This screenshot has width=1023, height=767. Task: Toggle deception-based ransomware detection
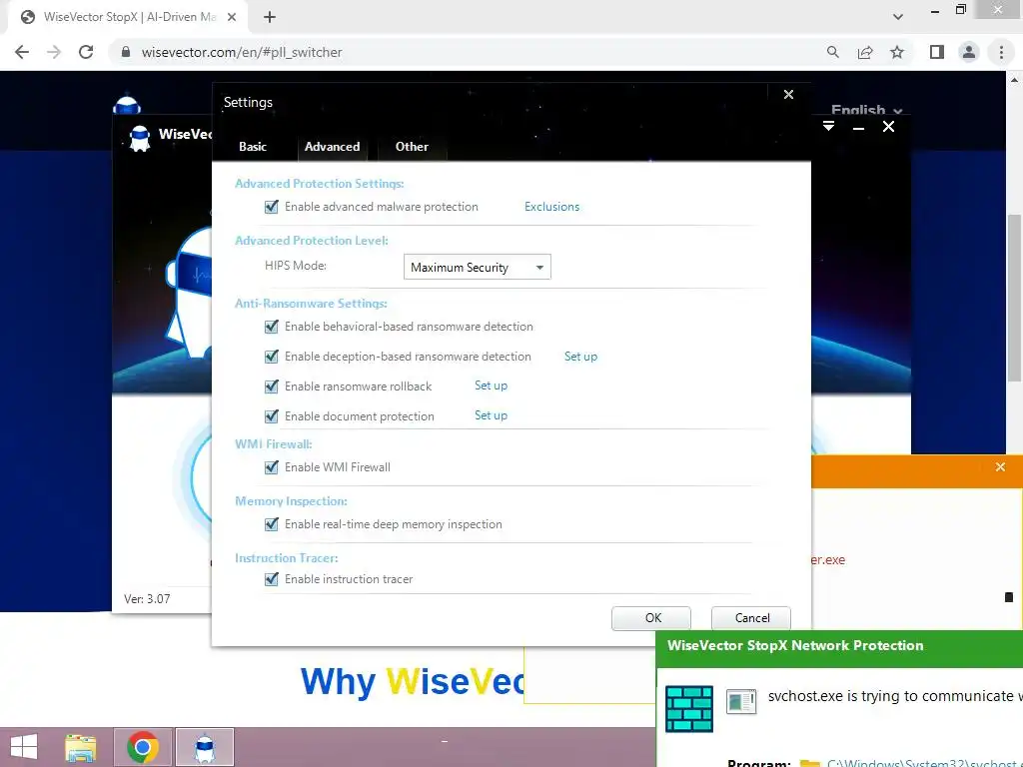272,357
